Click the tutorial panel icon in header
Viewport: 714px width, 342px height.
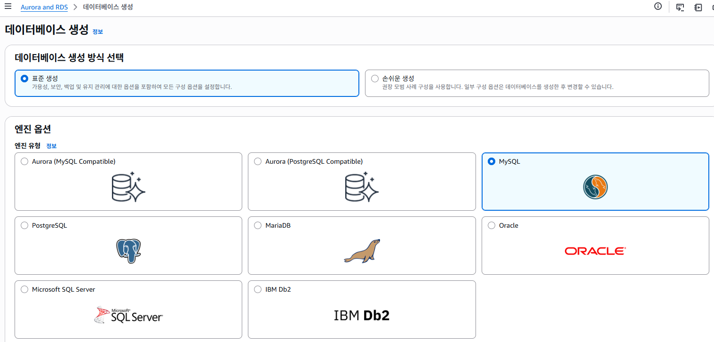point(698,7)
